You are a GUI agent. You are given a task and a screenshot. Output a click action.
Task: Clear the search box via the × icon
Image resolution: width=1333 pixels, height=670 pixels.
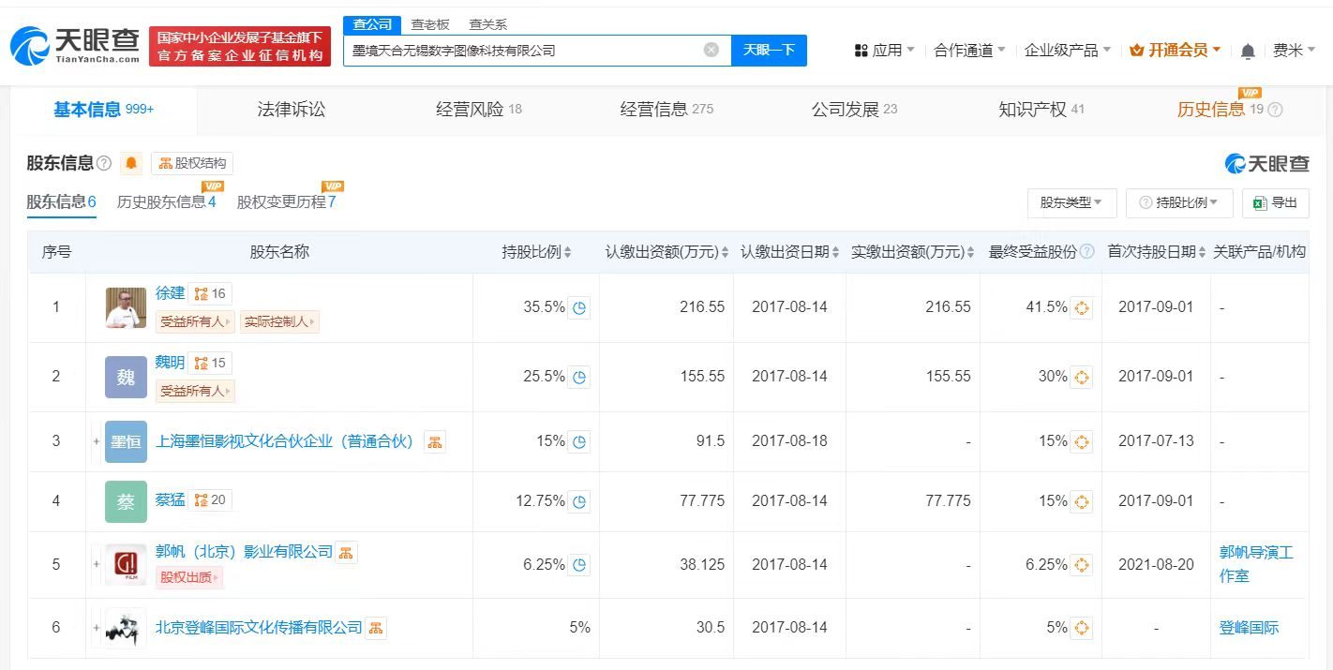711,51
